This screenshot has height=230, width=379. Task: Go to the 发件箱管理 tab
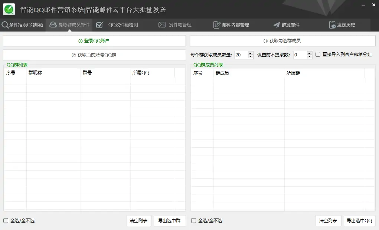[x=175, y=25]
